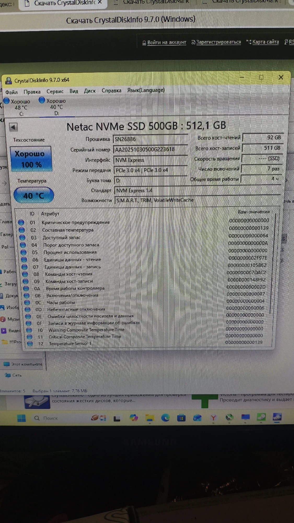Open Microsoft Store from the taskbar
The height and width of the screenshot is (523, 294).
(x=181, y=418)
